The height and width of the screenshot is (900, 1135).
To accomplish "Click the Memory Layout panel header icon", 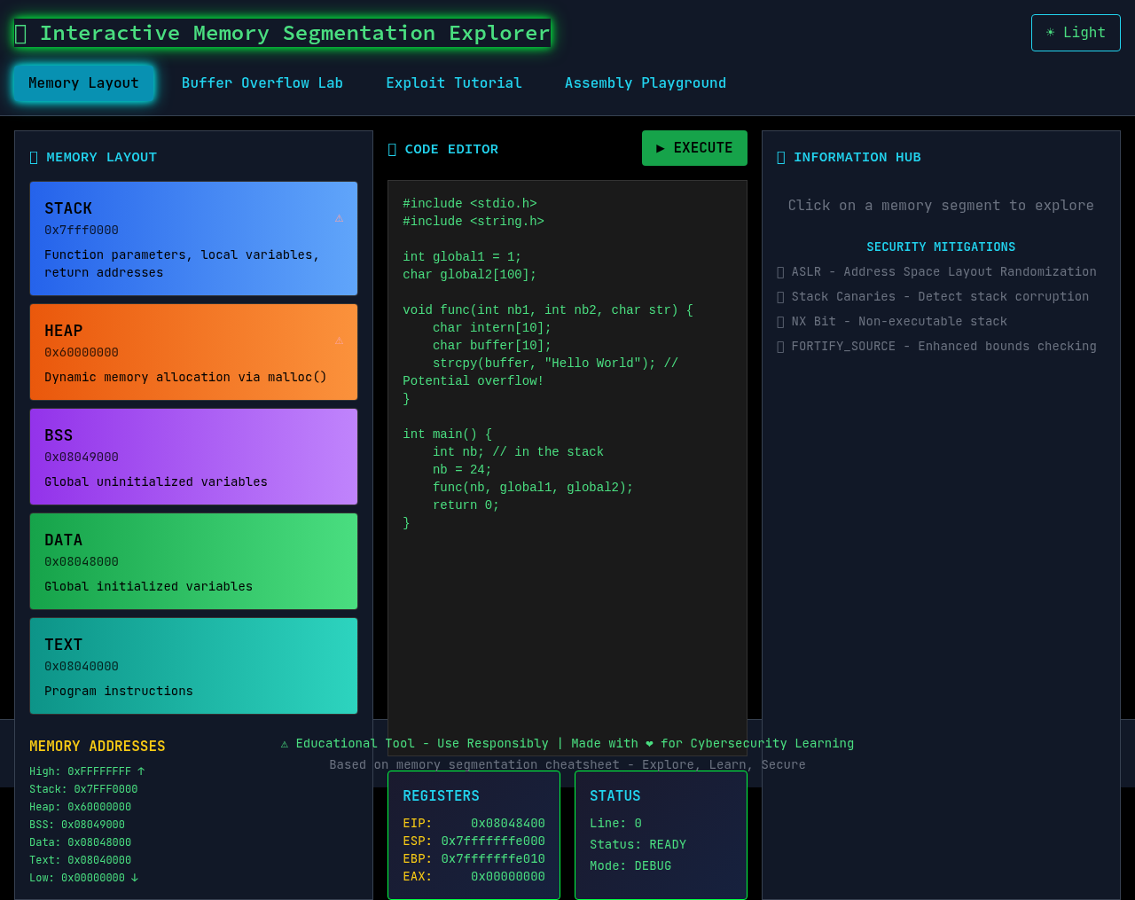I will point(34,156).
